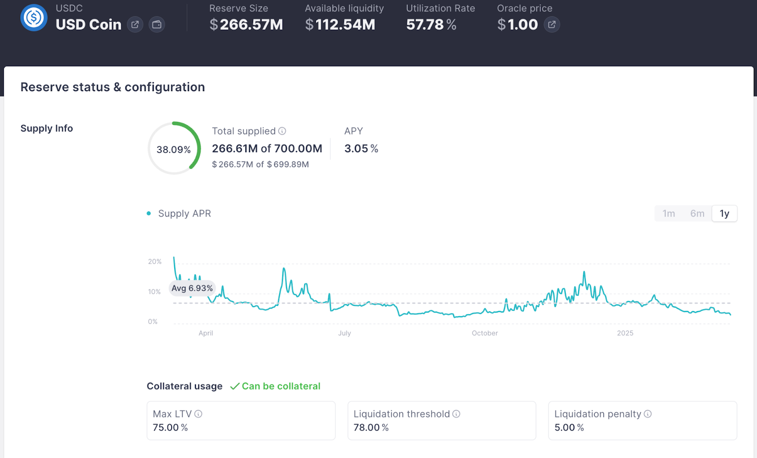Click the 0% y-axis label
This screenshot has height=458, width=757.
(x=153, y=322)
